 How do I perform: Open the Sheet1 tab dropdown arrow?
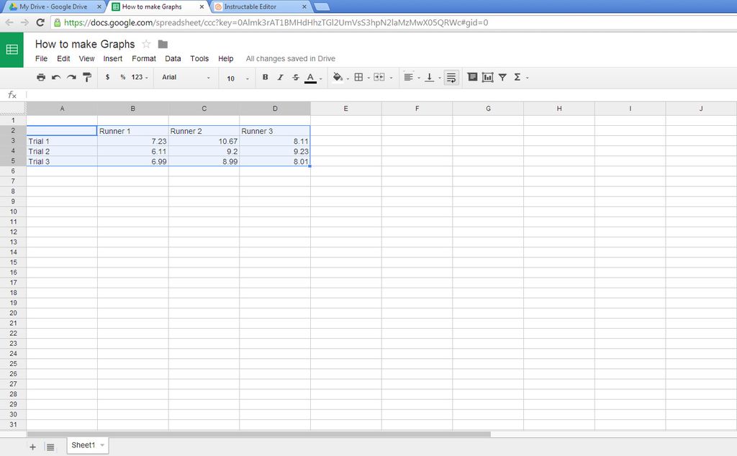[x=102, y=445]
